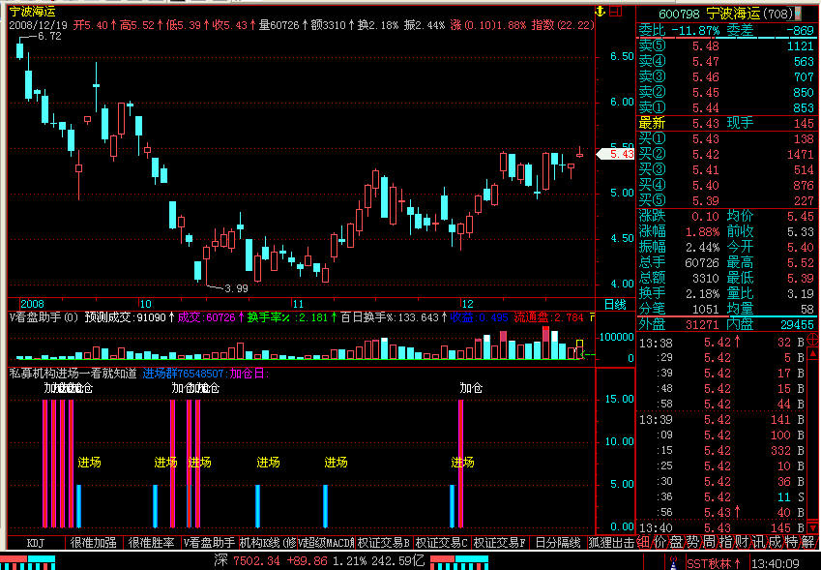Screen dimensions: 821x570
Task: Select the 势 trend tab
Action: 692,542
